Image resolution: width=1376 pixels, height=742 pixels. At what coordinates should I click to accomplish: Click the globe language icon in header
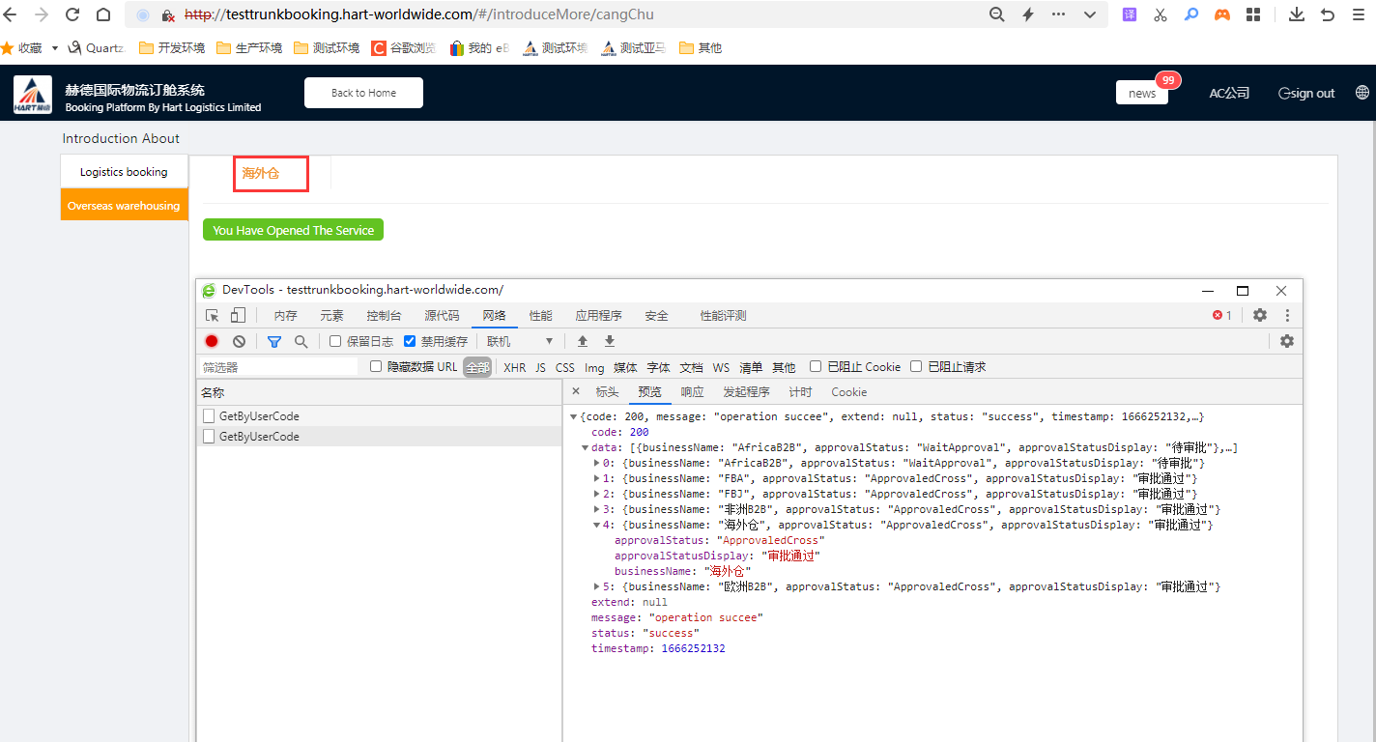point(1362,93)
